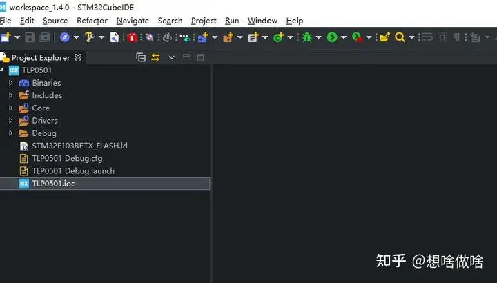Click the dotted toggle switch toolbar icon
The image size is (497, 283).
click(x=185, y=38)
